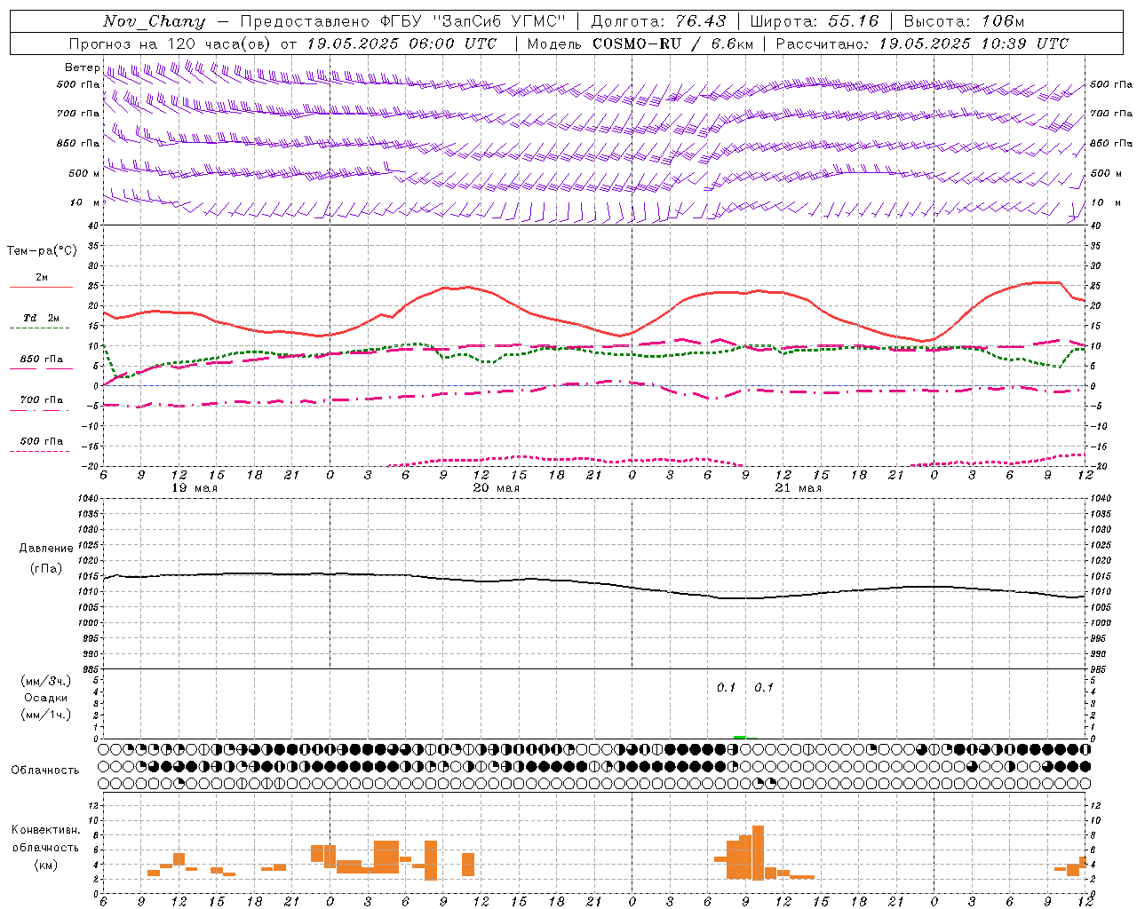Click the 19 мая date label
This screenshot has height=909, width=1137.
point(195,488)
